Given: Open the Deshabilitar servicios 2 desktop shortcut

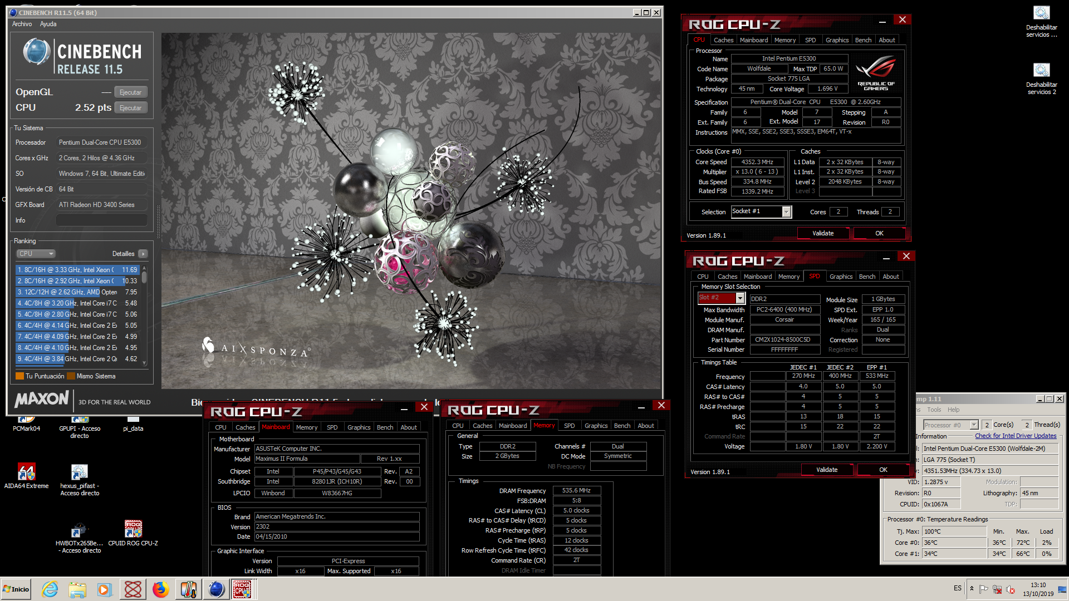Looking at the screenshot, I should [1041, 78].
